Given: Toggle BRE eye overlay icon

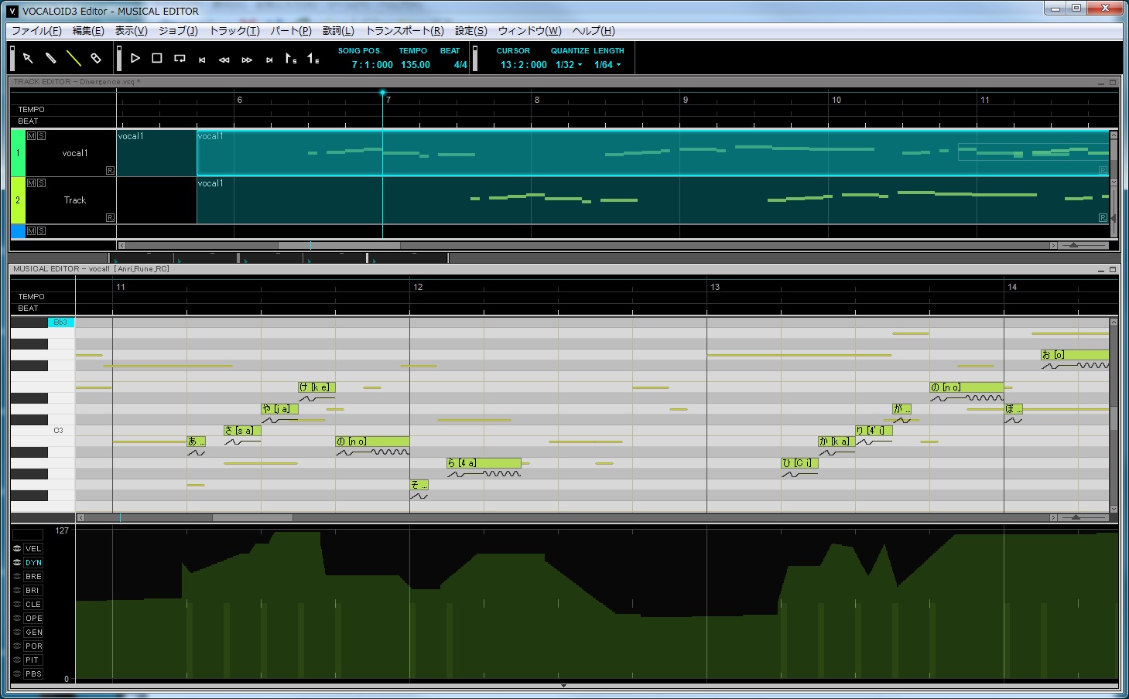Looking at the screenshot, I should pyautogui.click(x=17, y=576).
